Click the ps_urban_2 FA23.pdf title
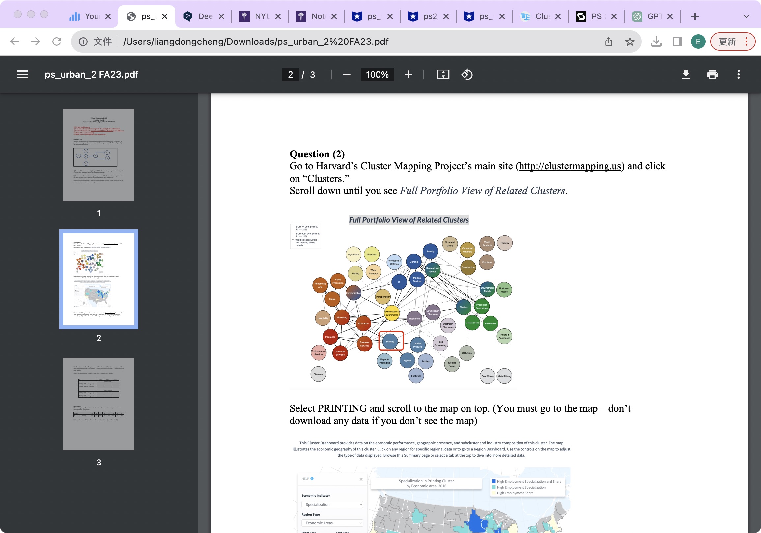 (x=92, y=74)
